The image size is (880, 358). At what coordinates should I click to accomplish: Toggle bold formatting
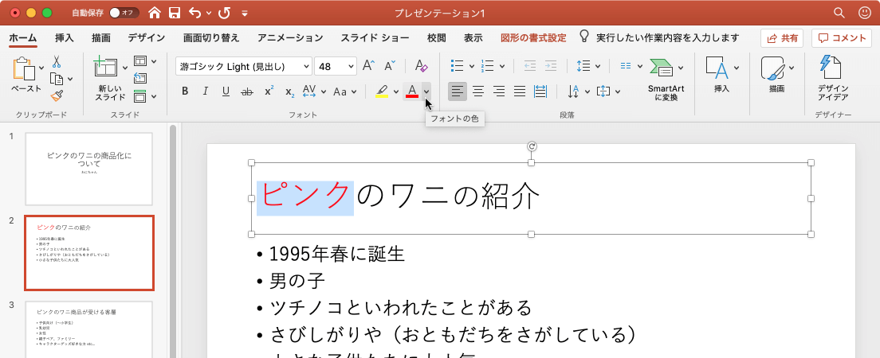coord(185,91)
